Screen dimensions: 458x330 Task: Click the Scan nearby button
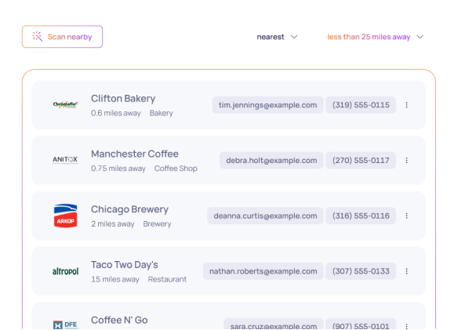coord(62,37)
